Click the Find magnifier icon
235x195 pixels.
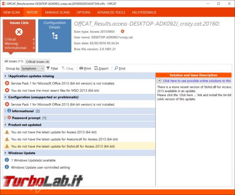pos(116,68)
